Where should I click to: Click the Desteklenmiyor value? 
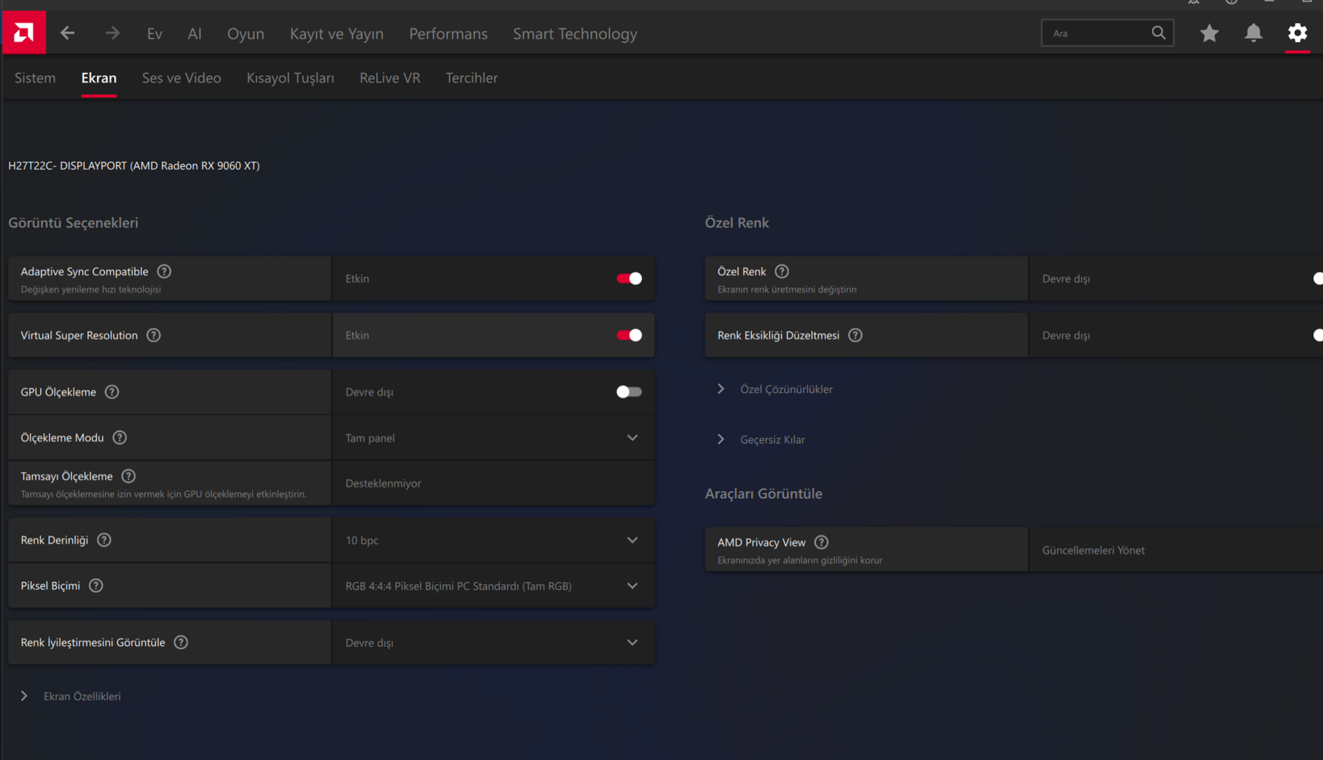pos(383,483)
